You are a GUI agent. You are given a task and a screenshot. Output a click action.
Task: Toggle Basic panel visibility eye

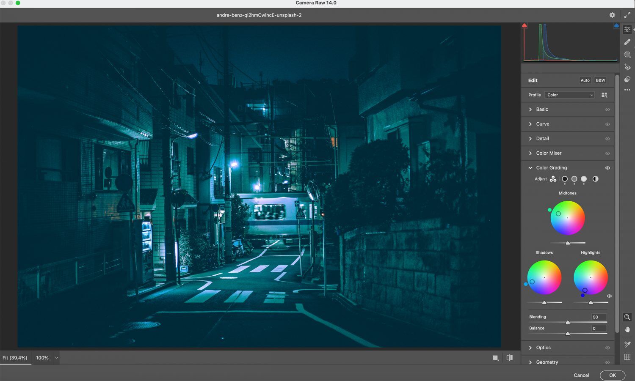point(607,110)
